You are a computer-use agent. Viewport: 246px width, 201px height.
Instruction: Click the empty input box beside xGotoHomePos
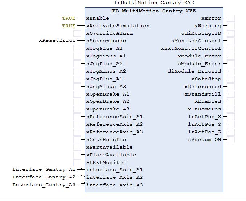77,140
